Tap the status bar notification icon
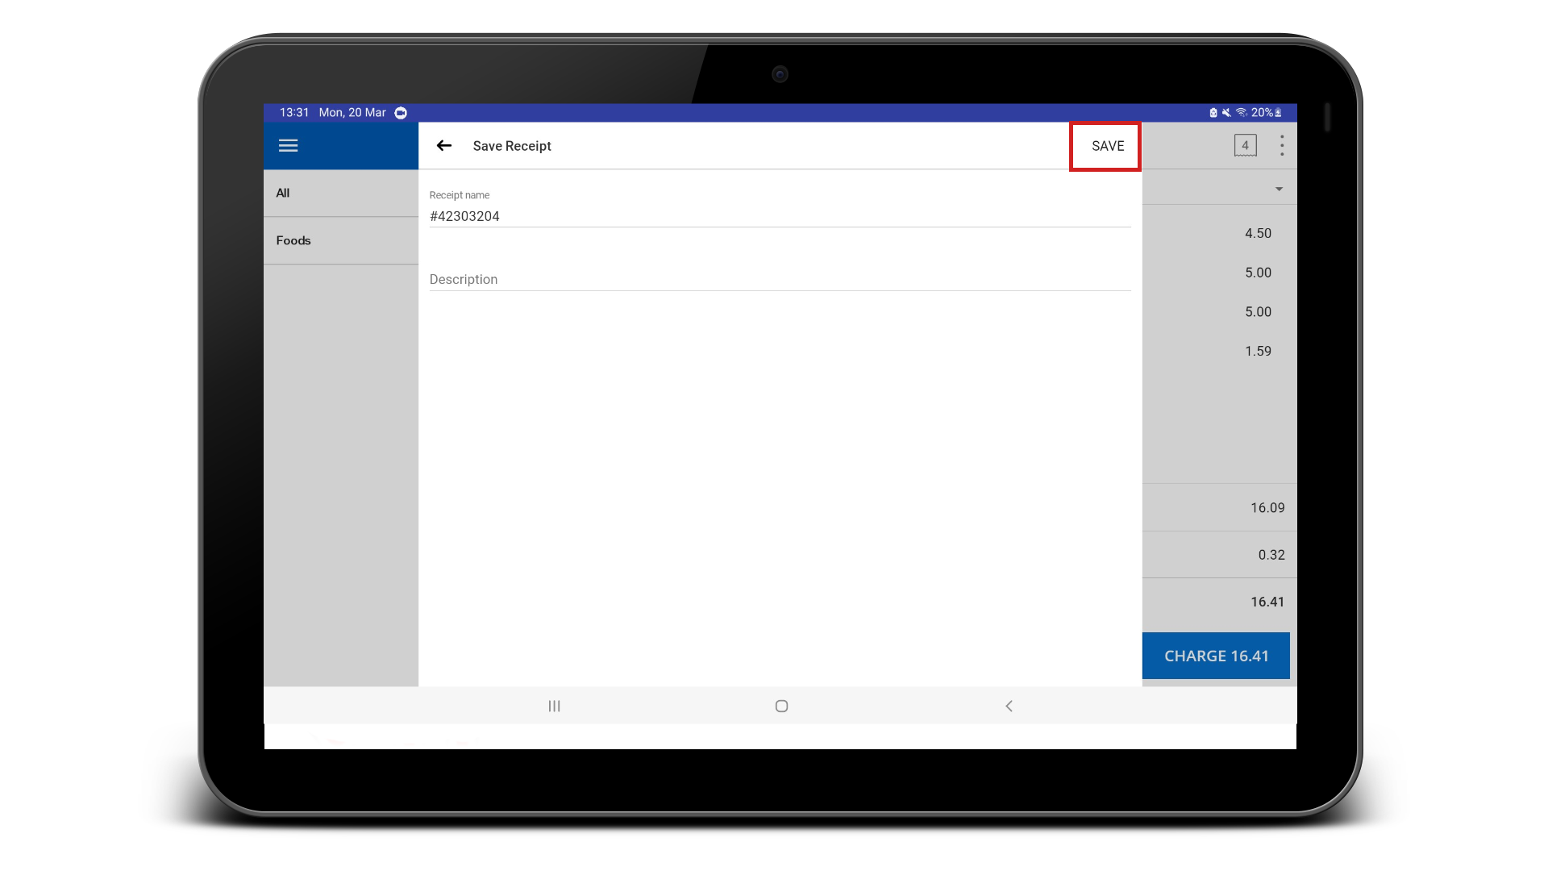The image size is (1548, 871). [401, 113]
